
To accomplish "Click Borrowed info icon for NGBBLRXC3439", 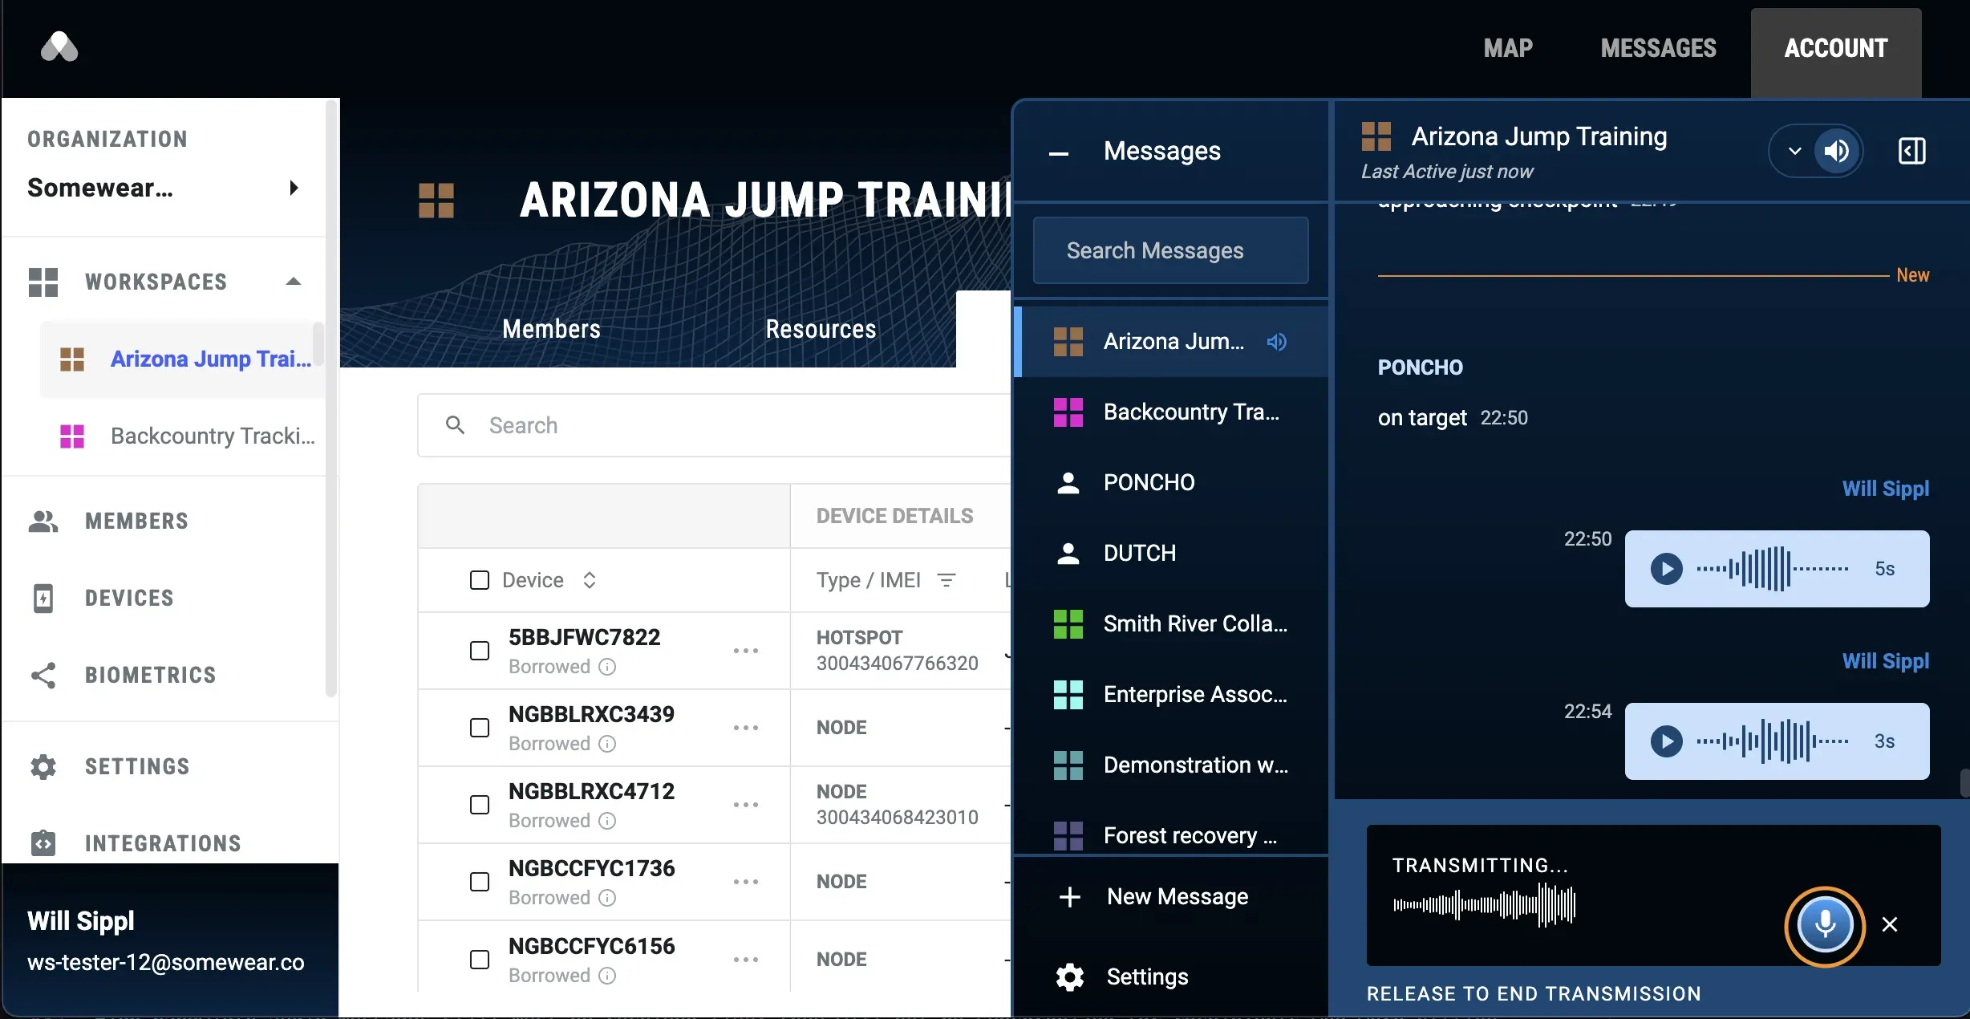I will coord(608,744).
